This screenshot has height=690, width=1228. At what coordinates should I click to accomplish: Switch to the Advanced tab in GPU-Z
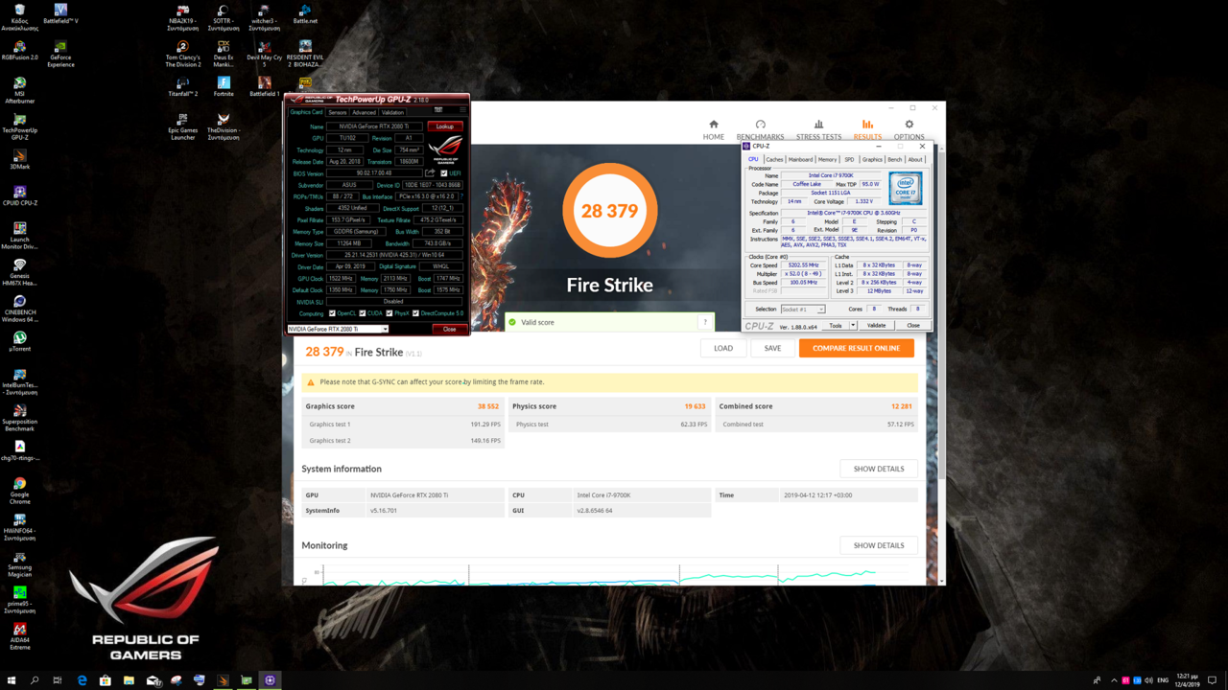364,112
